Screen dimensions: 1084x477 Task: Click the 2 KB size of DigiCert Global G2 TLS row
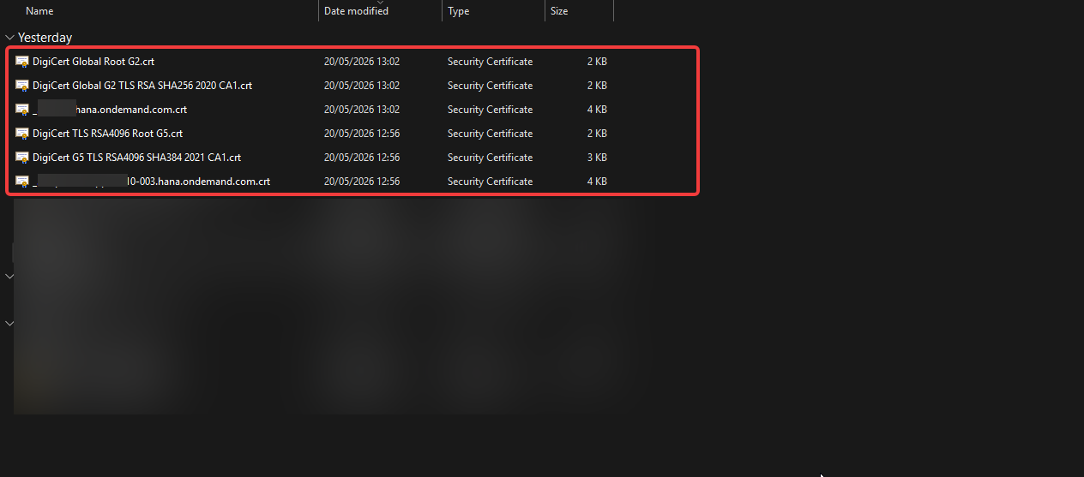tap(597, 86)
